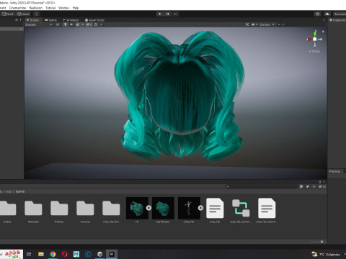Click the Hair breadcrumb in the project path
This screenshot has height=259, width=346.
(x=9, y=191)
